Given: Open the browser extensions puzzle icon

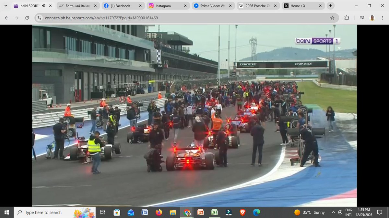Looking at the screenshot, I should point(347,18).
